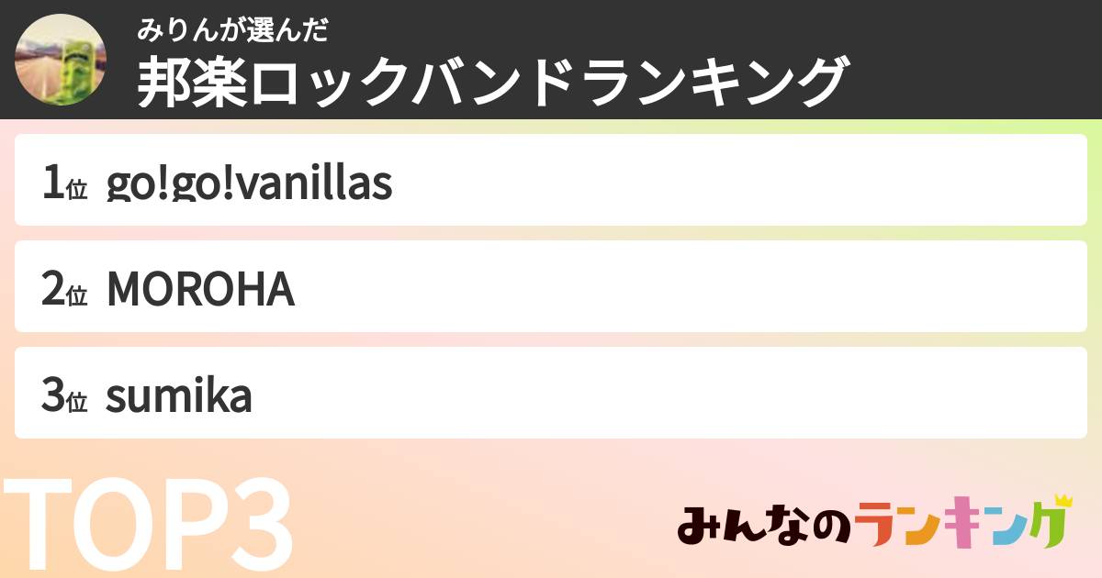Open the MOROHA band name
Viewport: 1102px width, 578px height.
pyautogui.click(x=200, y=289)
